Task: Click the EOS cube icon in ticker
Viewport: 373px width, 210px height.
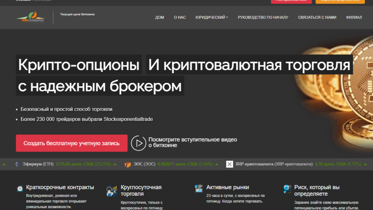Action: coord(128,164)
